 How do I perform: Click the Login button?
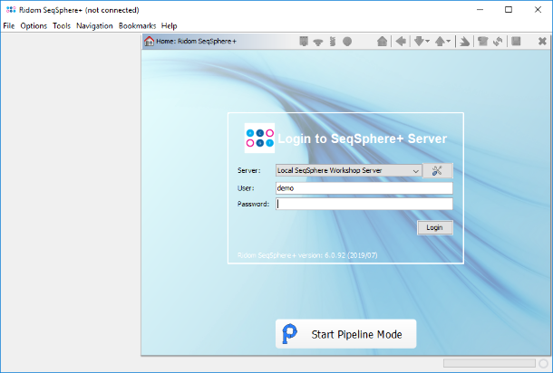pyautogui.click(x=435, y=227)
